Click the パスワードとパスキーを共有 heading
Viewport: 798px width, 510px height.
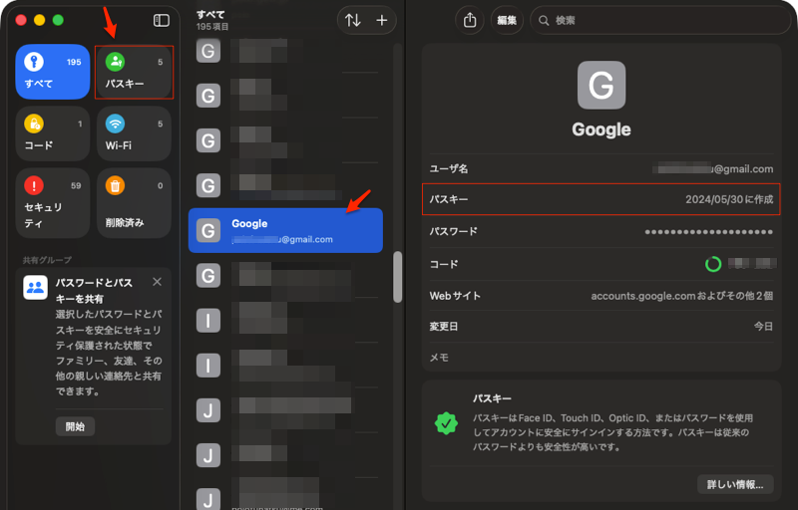pyautogui.click(x=94, y=291)
